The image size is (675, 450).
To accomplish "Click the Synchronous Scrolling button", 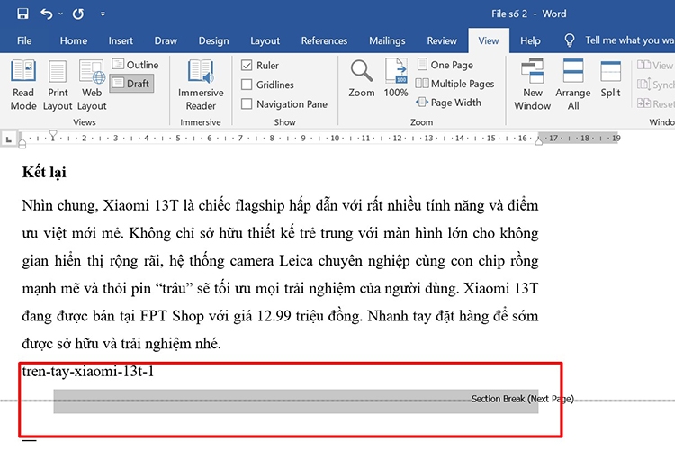I will pos(655,85).
